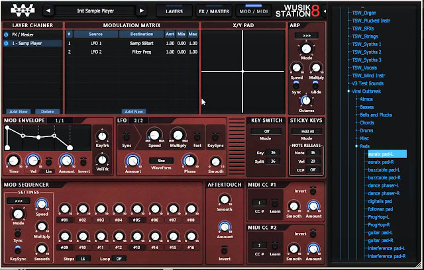Screen dimensions: 424x270
Task: Click the MIDI CC #1 Amount knob
Action: coord(313,206)
